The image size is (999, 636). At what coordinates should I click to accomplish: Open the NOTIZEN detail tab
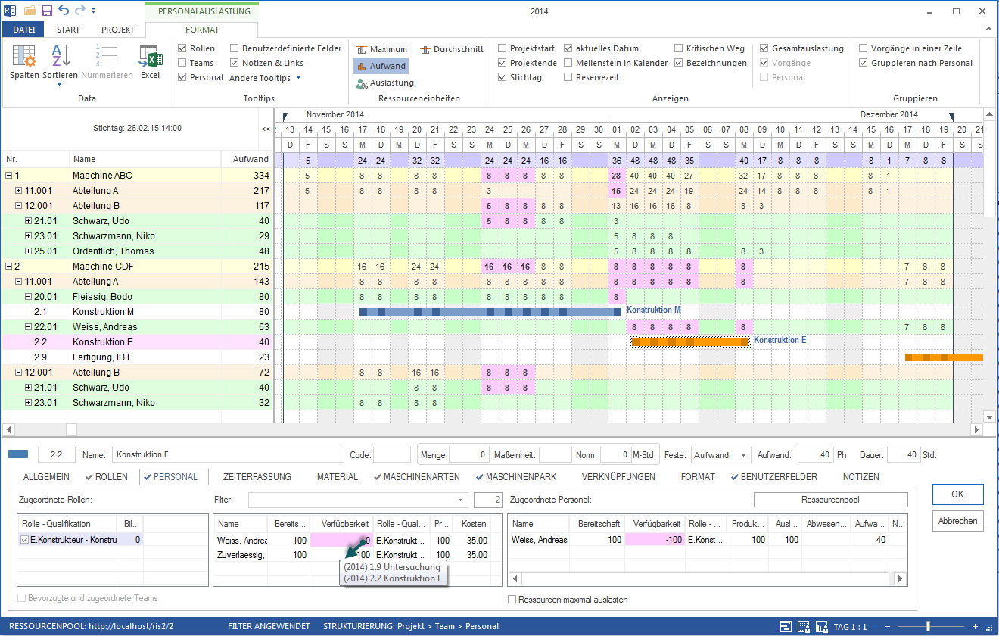861,477
